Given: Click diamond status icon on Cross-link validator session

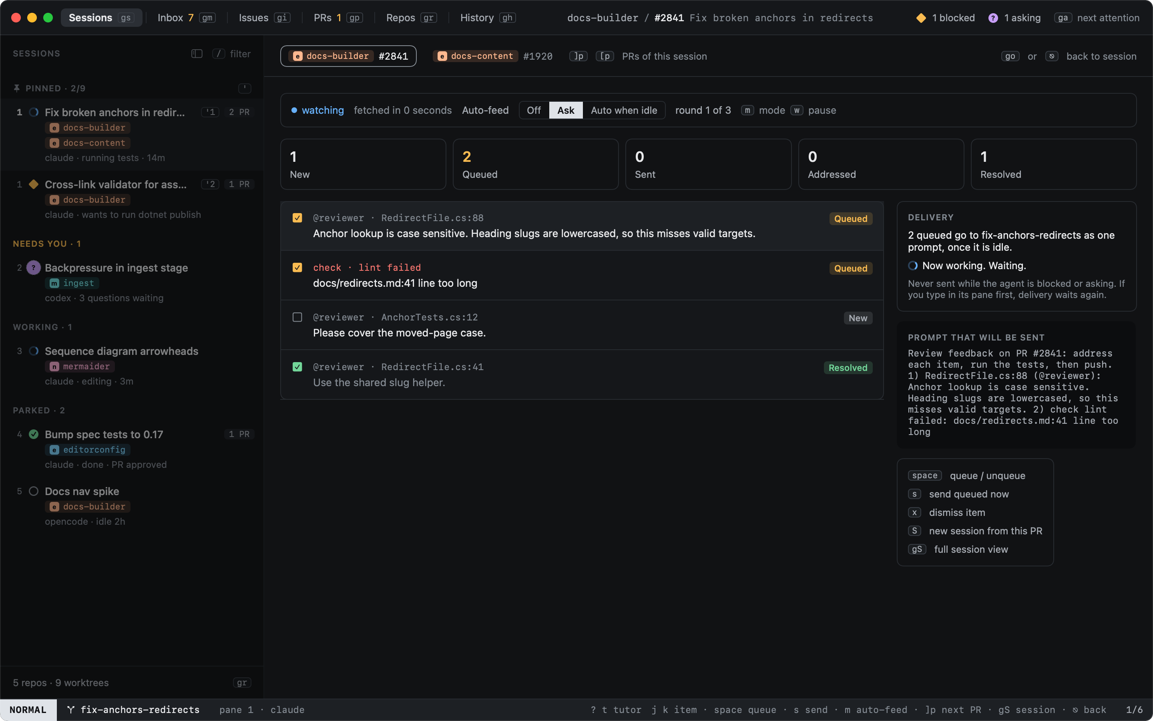Looking at the screenshot, I should coord(34,184).
